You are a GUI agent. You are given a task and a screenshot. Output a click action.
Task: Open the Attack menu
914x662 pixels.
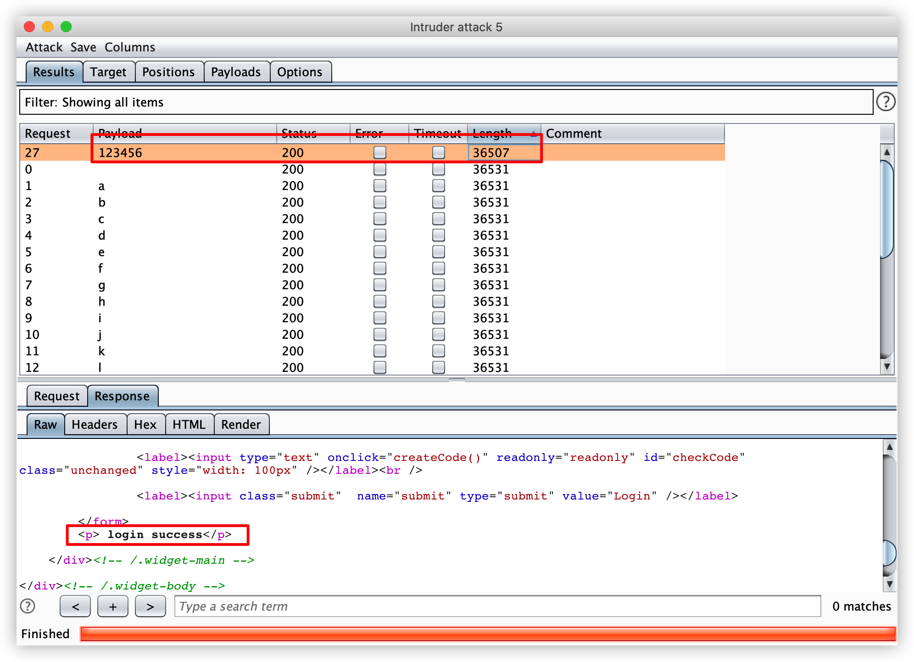pyautogui.click(x=44, y=47)
